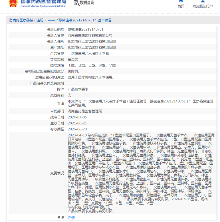Select the 型号规格 value Ⅰ型、Ⅱ型

click(92, 65)
